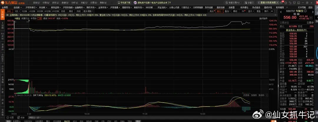Select the RSI indicator
The width and height of the screenshot is (318, 122).
tap(82, 121)
